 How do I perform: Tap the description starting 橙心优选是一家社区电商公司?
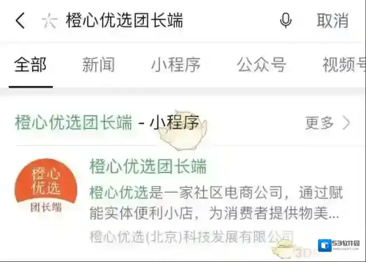pyautogui.click(x=216, y=202)
